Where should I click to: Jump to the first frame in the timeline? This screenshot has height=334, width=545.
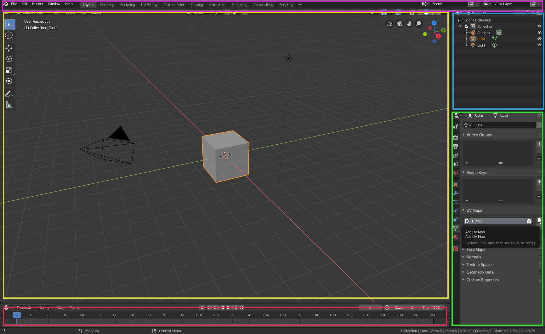(x=210, y=307)
